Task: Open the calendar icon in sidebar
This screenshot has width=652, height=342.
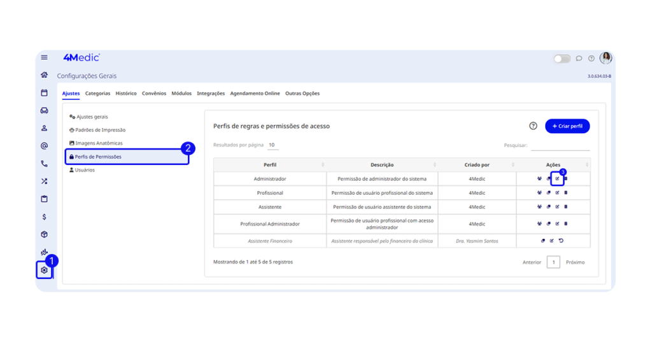Action: click(44, 93)
